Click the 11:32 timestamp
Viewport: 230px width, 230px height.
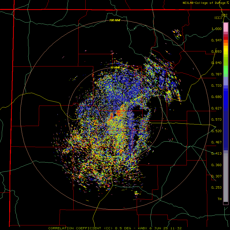[176, 228]
